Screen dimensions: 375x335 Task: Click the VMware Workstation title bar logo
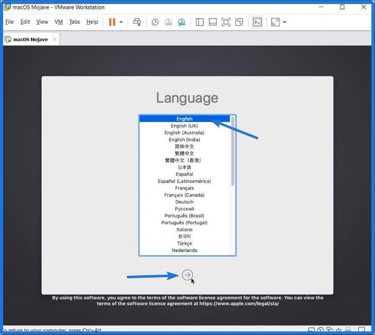[7, 7]
